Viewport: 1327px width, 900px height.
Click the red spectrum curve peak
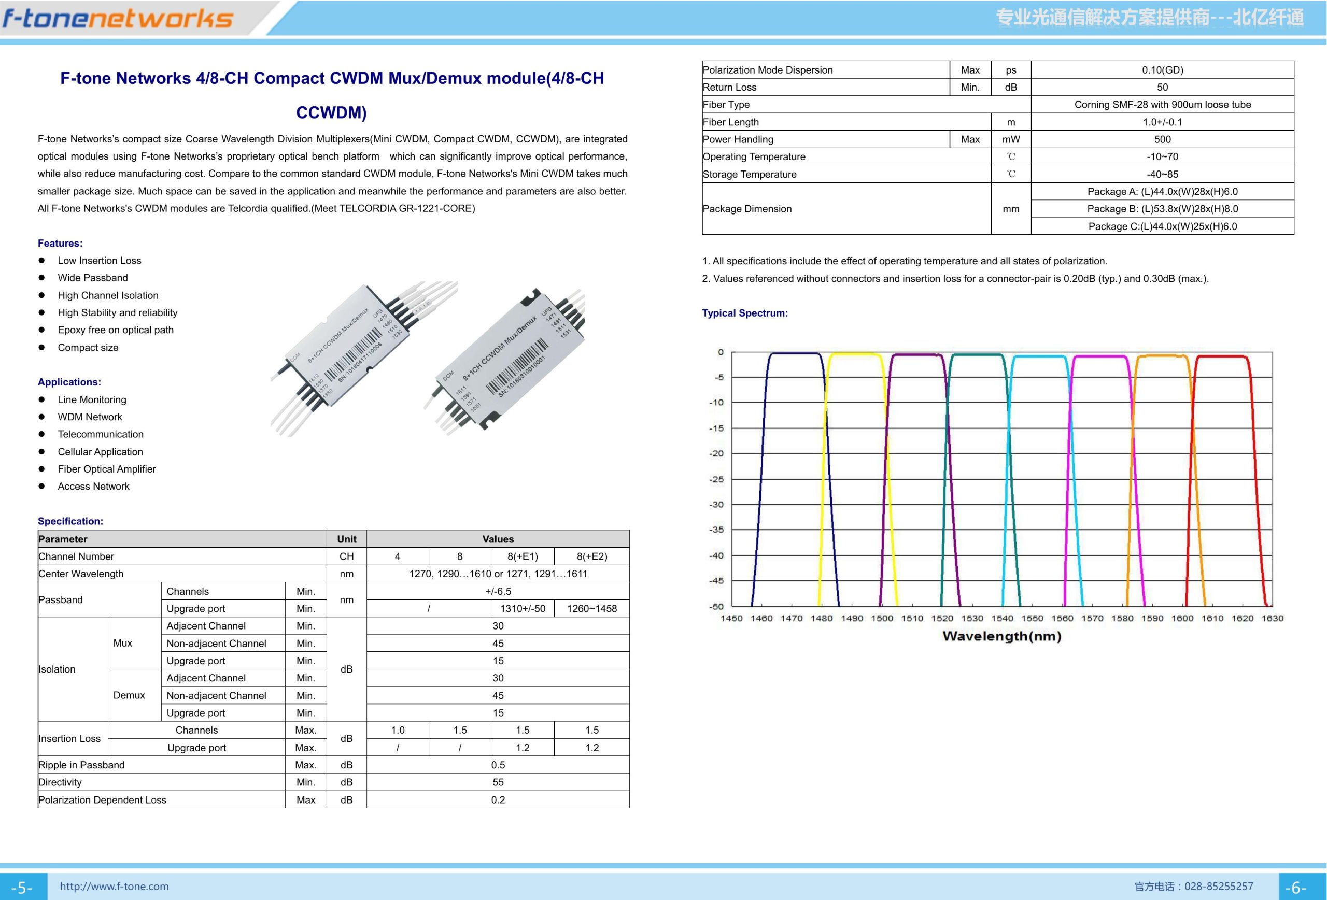click(x=1222, y=356)
